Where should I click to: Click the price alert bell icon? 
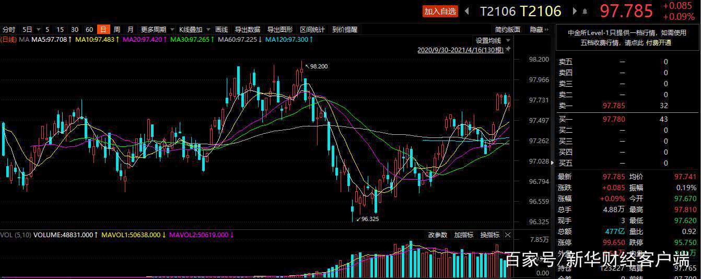click(585, 11)
